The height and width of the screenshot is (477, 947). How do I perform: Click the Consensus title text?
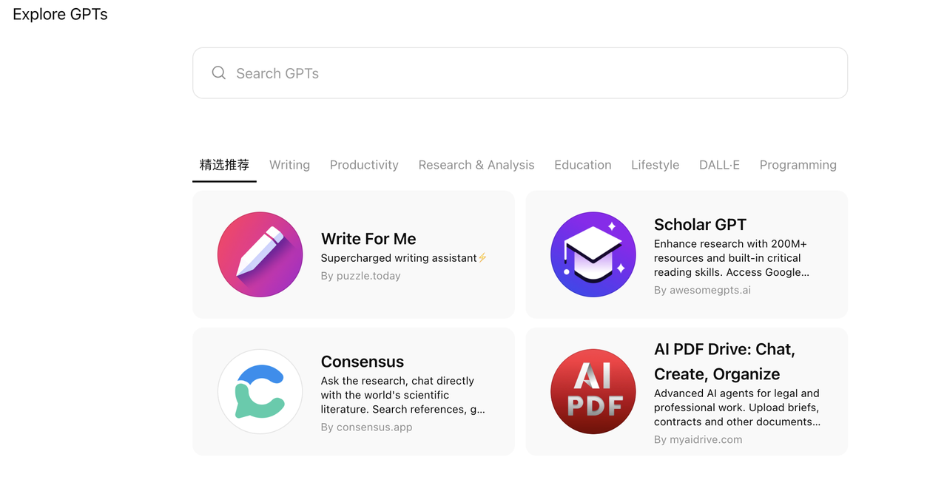click(x=363, y=362)
